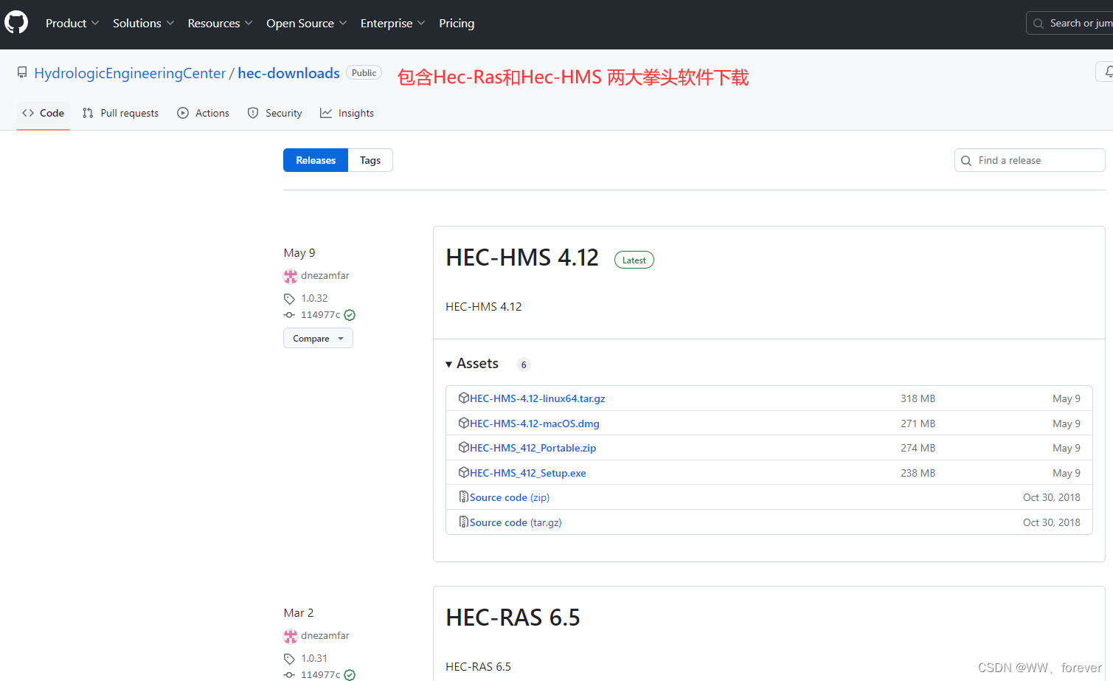The width and height of the screenshot is (1113, 681).
Task: Select the Releases button
Action: pyautogui.click(x=316, y=160)
